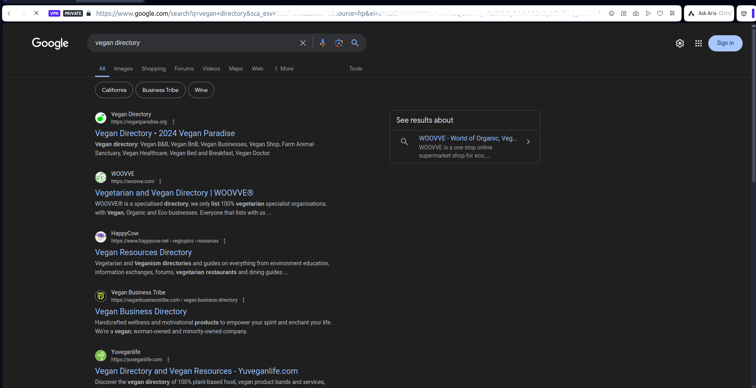Screen dimensions: 756x388
Task: Open more options for yuveganlife.com result
Action: (x=168, y=360)
